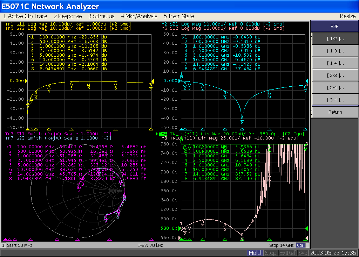Viewport: 359px width, 257px height.
Task: Click S11 marker 1 row -29.856 dB
Action: pos(68,37)
